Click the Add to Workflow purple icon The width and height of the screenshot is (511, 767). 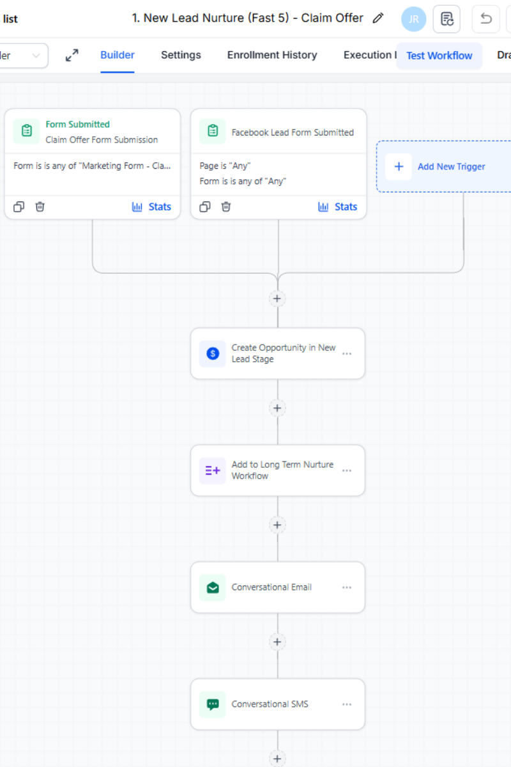(213, 470)
